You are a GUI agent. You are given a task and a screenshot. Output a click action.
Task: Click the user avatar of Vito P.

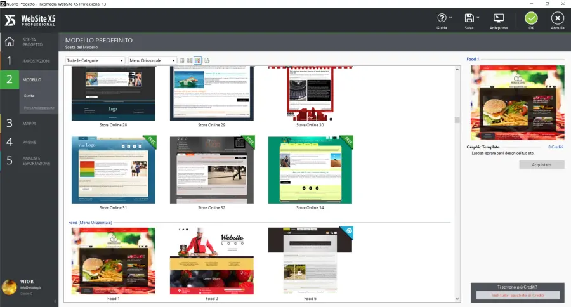point(9,287)
